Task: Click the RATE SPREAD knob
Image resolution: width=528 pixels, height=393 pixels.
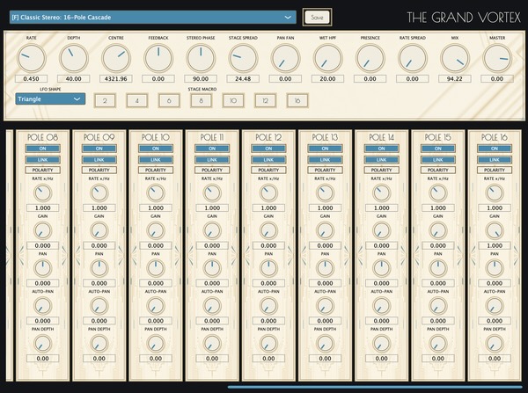Action: point(413,58)
